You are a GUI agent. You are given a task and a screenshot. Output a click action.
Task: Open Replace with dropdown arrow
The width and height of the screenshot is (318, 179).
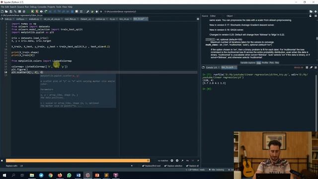132,166
